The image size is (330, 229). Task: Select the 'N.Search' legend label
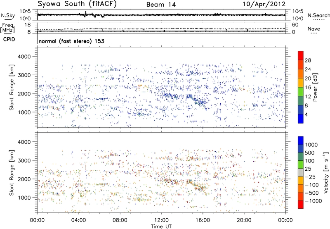coord(318,15)
